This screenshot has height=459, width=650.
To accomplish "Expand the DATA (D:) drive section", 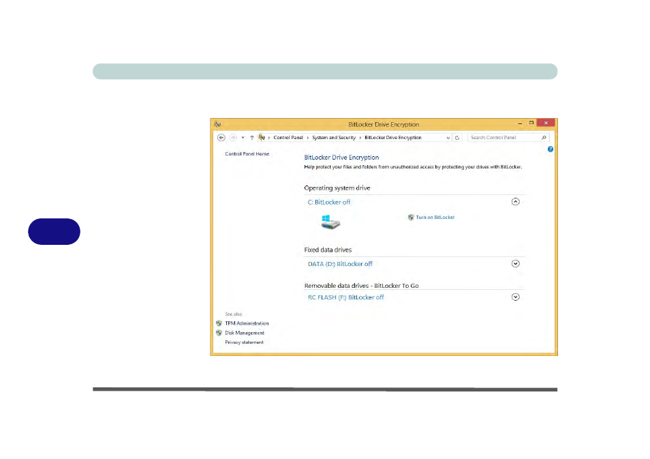I will (x=515, y=263).
